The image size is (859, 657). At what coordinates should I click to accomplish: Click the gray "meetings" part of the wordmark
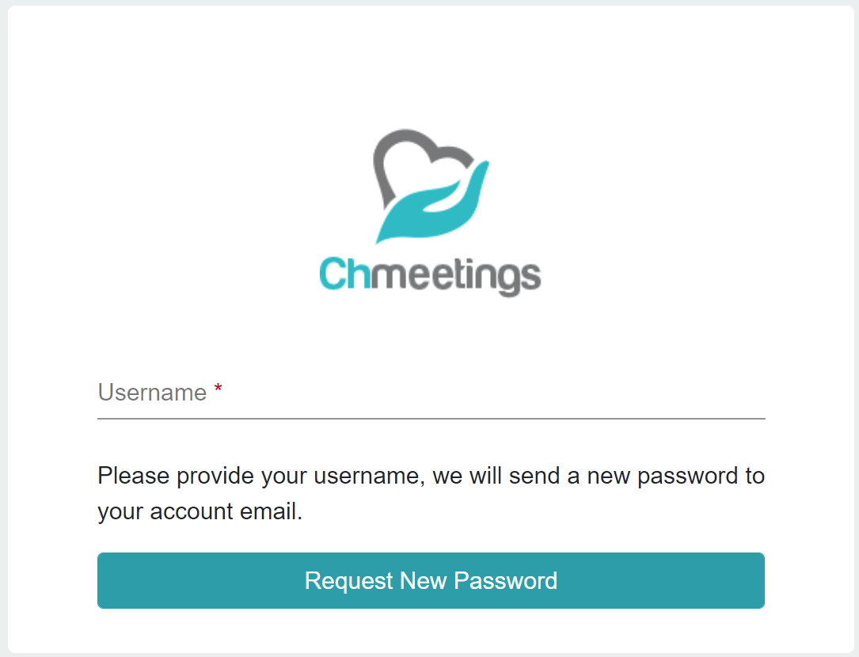pyautogui.click(x=456, y=277)
